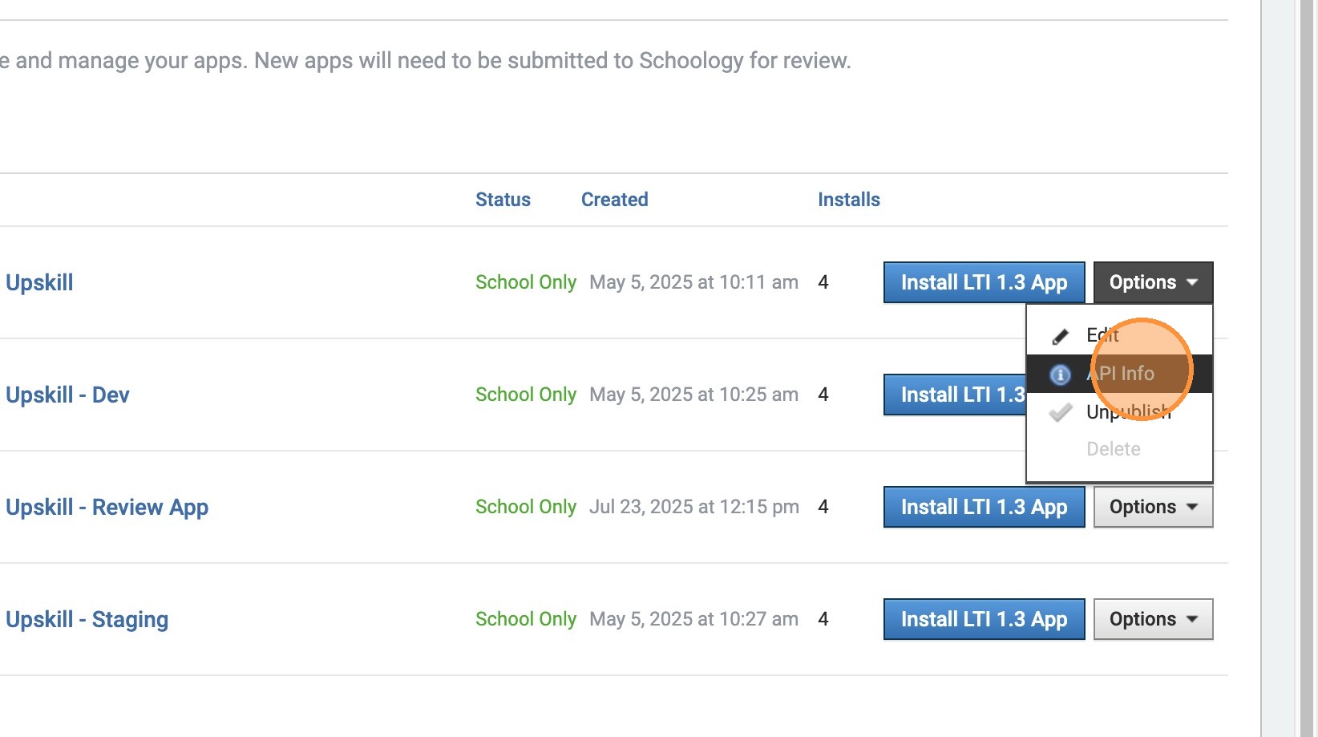Choose Unpublish in the dropdown menu
The width and height of the screenshot is (1318, 737).
pyautogui.click(x=1128, y=412)
